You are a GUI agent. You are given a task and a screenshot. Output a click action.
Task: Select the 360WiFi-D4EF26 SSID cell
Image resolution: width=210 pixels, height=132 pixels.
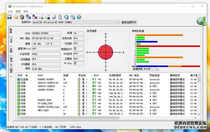click(x=46, y=86)
